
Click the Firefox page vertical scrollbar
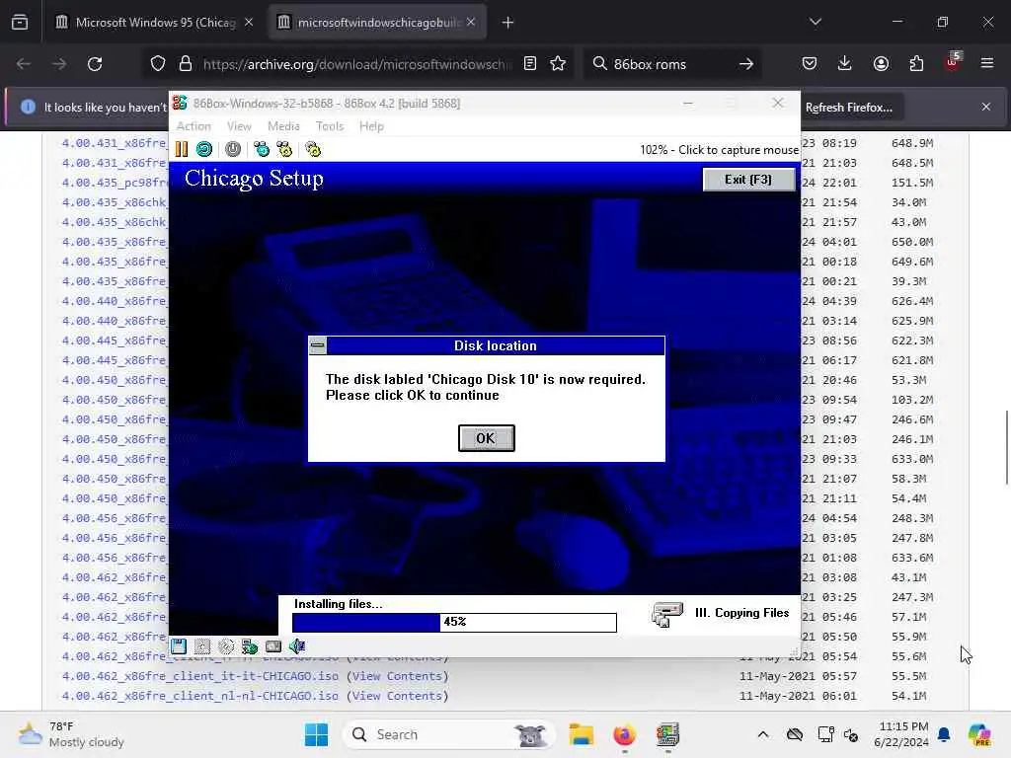pyautogui.click(x=1006, y=447)
